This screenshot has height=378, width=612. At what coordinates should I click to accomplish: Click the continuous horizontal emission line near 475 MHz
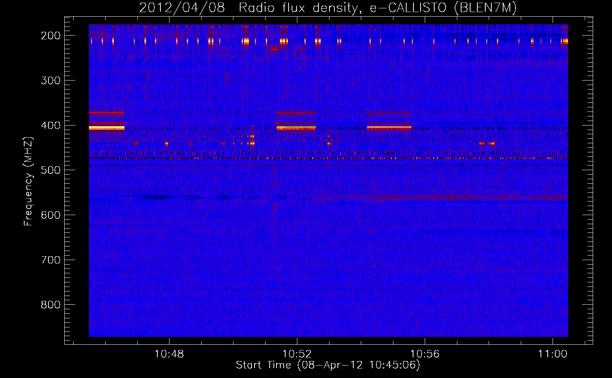coord(328,158)
